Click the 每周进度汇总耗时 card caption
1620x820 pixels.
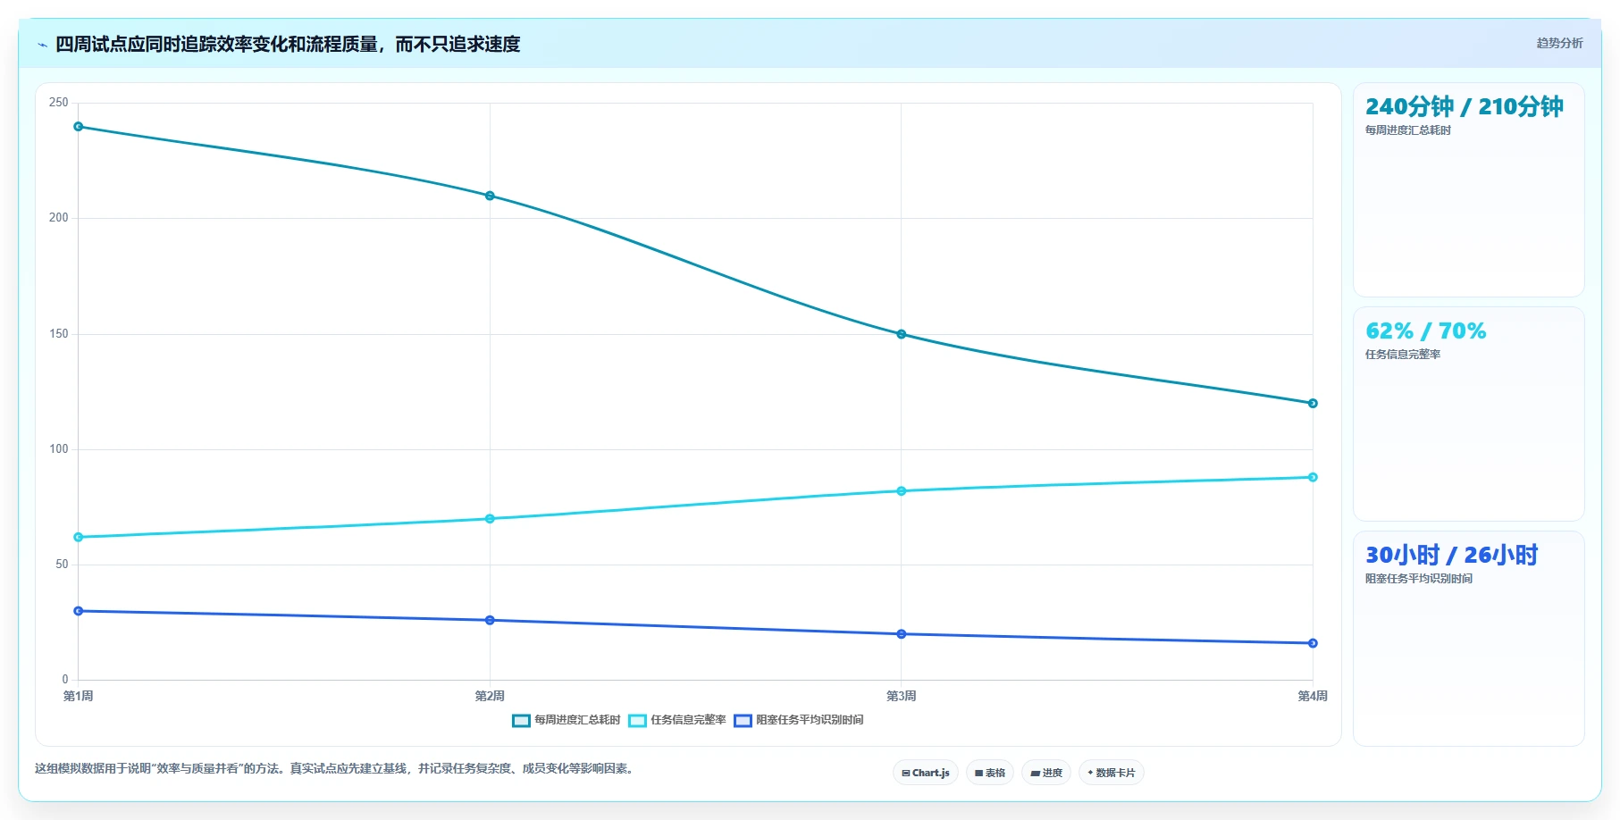click(x=1408, y=130)
